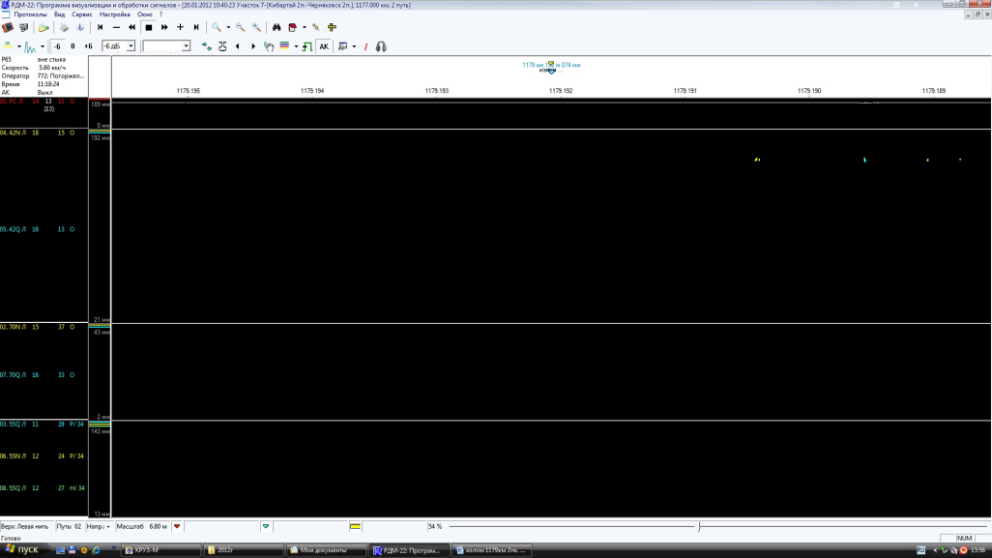Select the hand pan tool
Viewport: 992px width, 558px height.
(x=270, y=46)
